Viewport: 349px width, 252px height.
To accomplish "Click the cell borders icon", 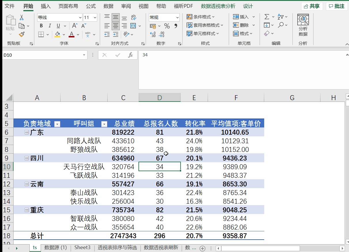I will [41, 35].
